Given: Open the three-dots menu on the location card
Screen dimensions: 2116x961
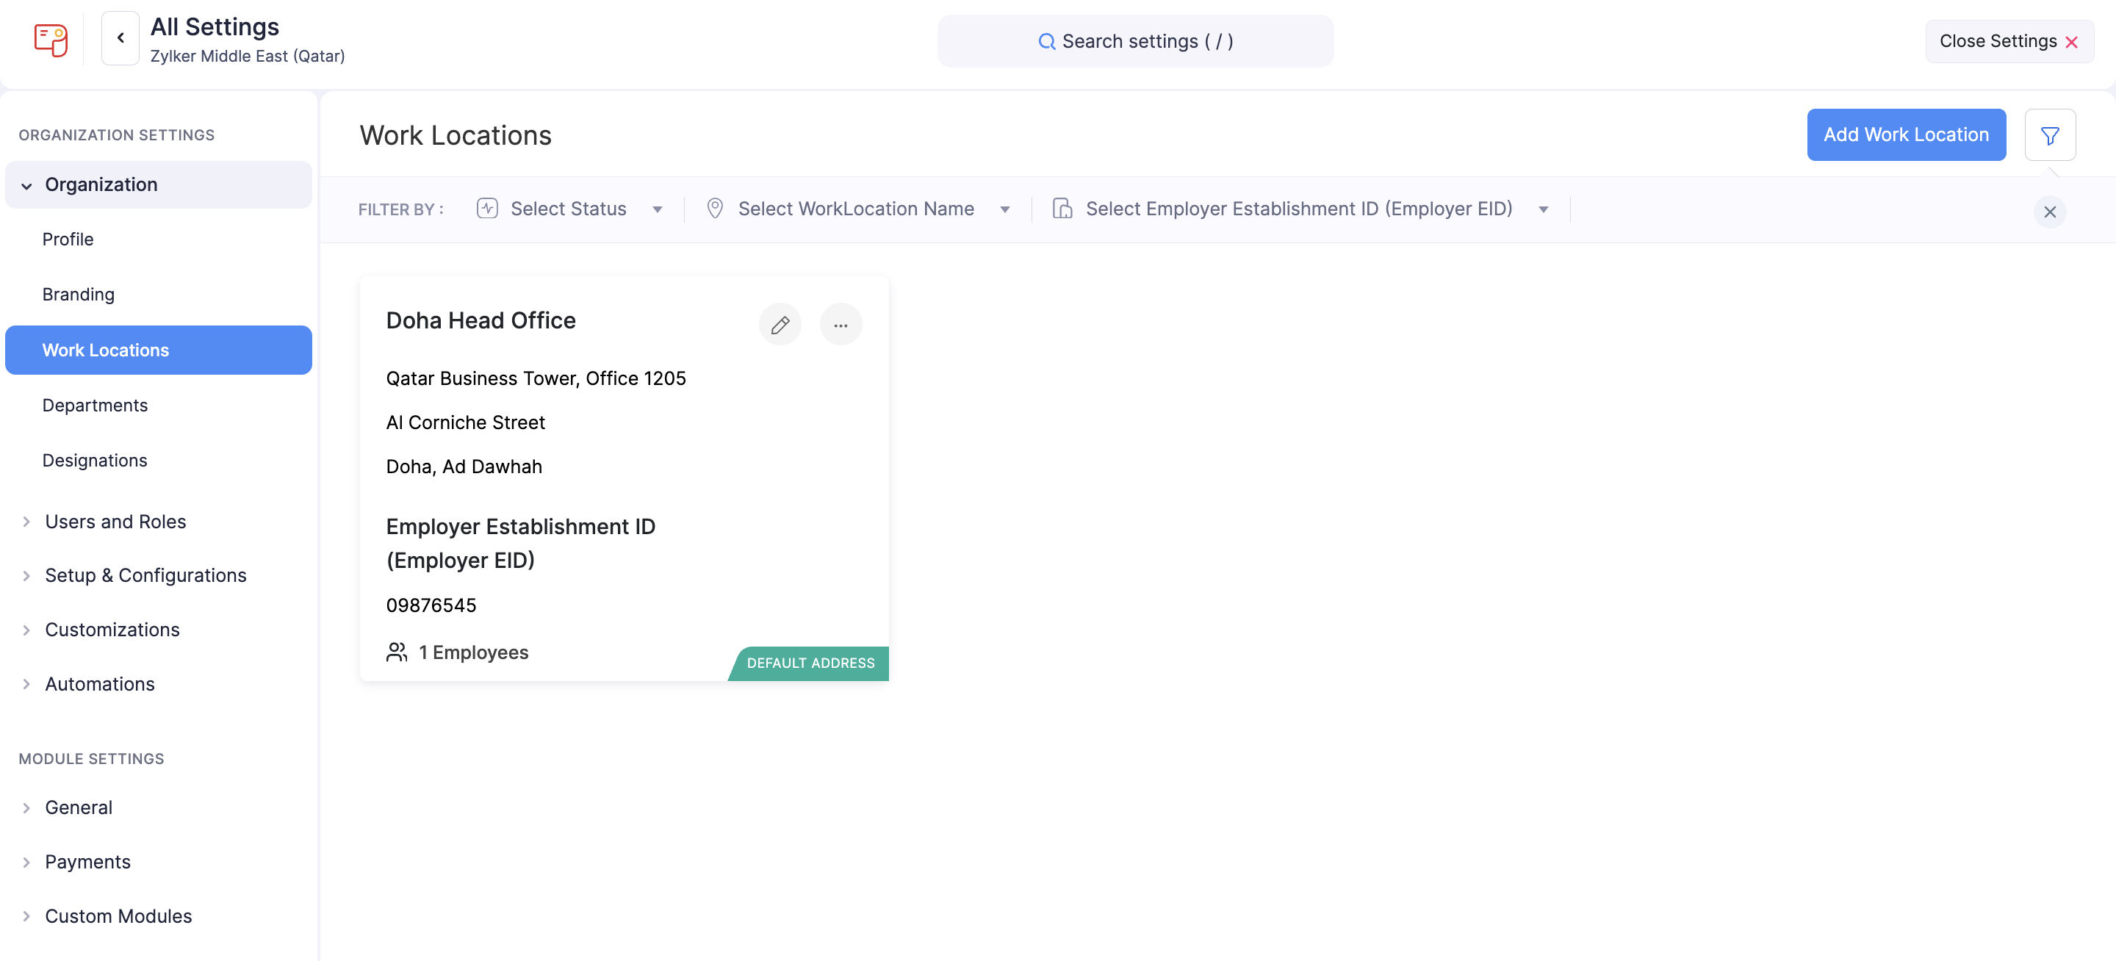Looking at the screenshot, I should (841, 325).
